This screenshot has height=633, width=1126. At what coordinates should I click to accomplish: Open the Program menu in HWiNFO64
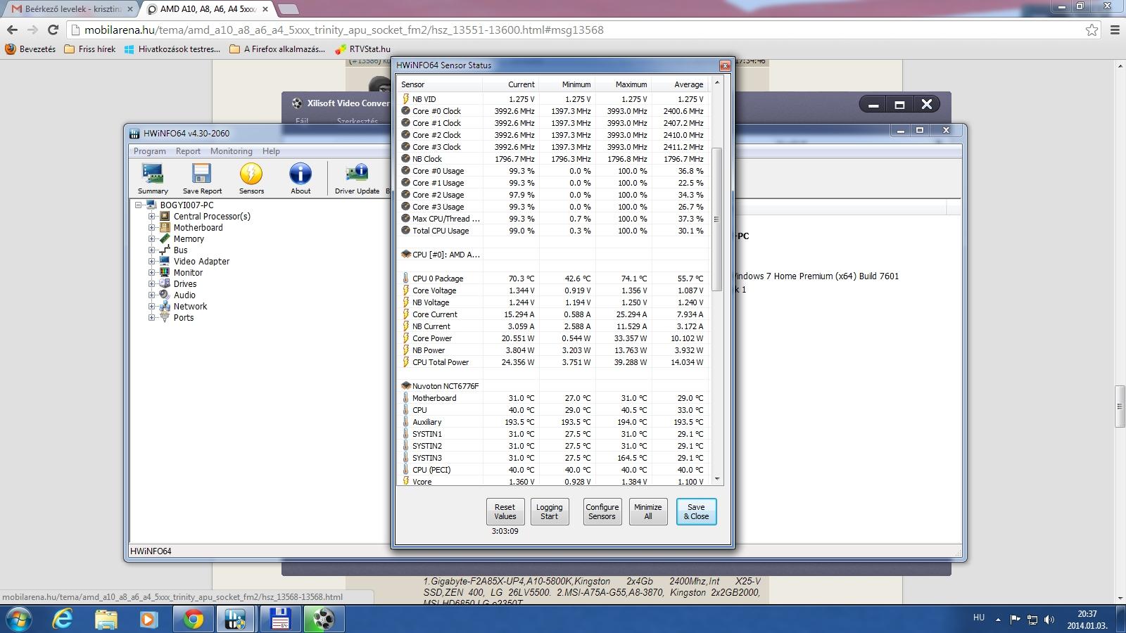[150, 151]
